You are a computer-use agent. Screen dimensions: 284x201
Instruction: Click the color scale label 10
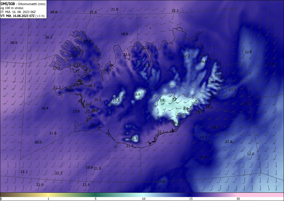coord(144,199)
